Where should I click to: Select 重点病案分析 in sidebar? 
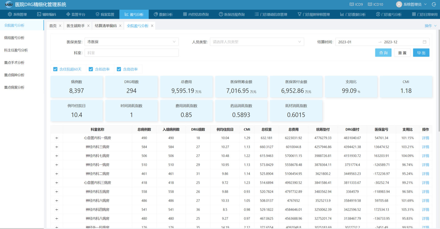click(14, 87)
